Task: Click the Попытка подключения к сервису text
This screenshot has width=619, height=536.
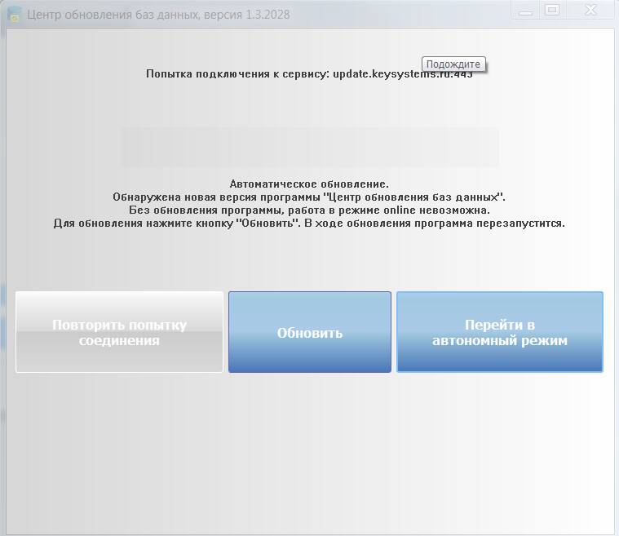Action: click(237, 73)
